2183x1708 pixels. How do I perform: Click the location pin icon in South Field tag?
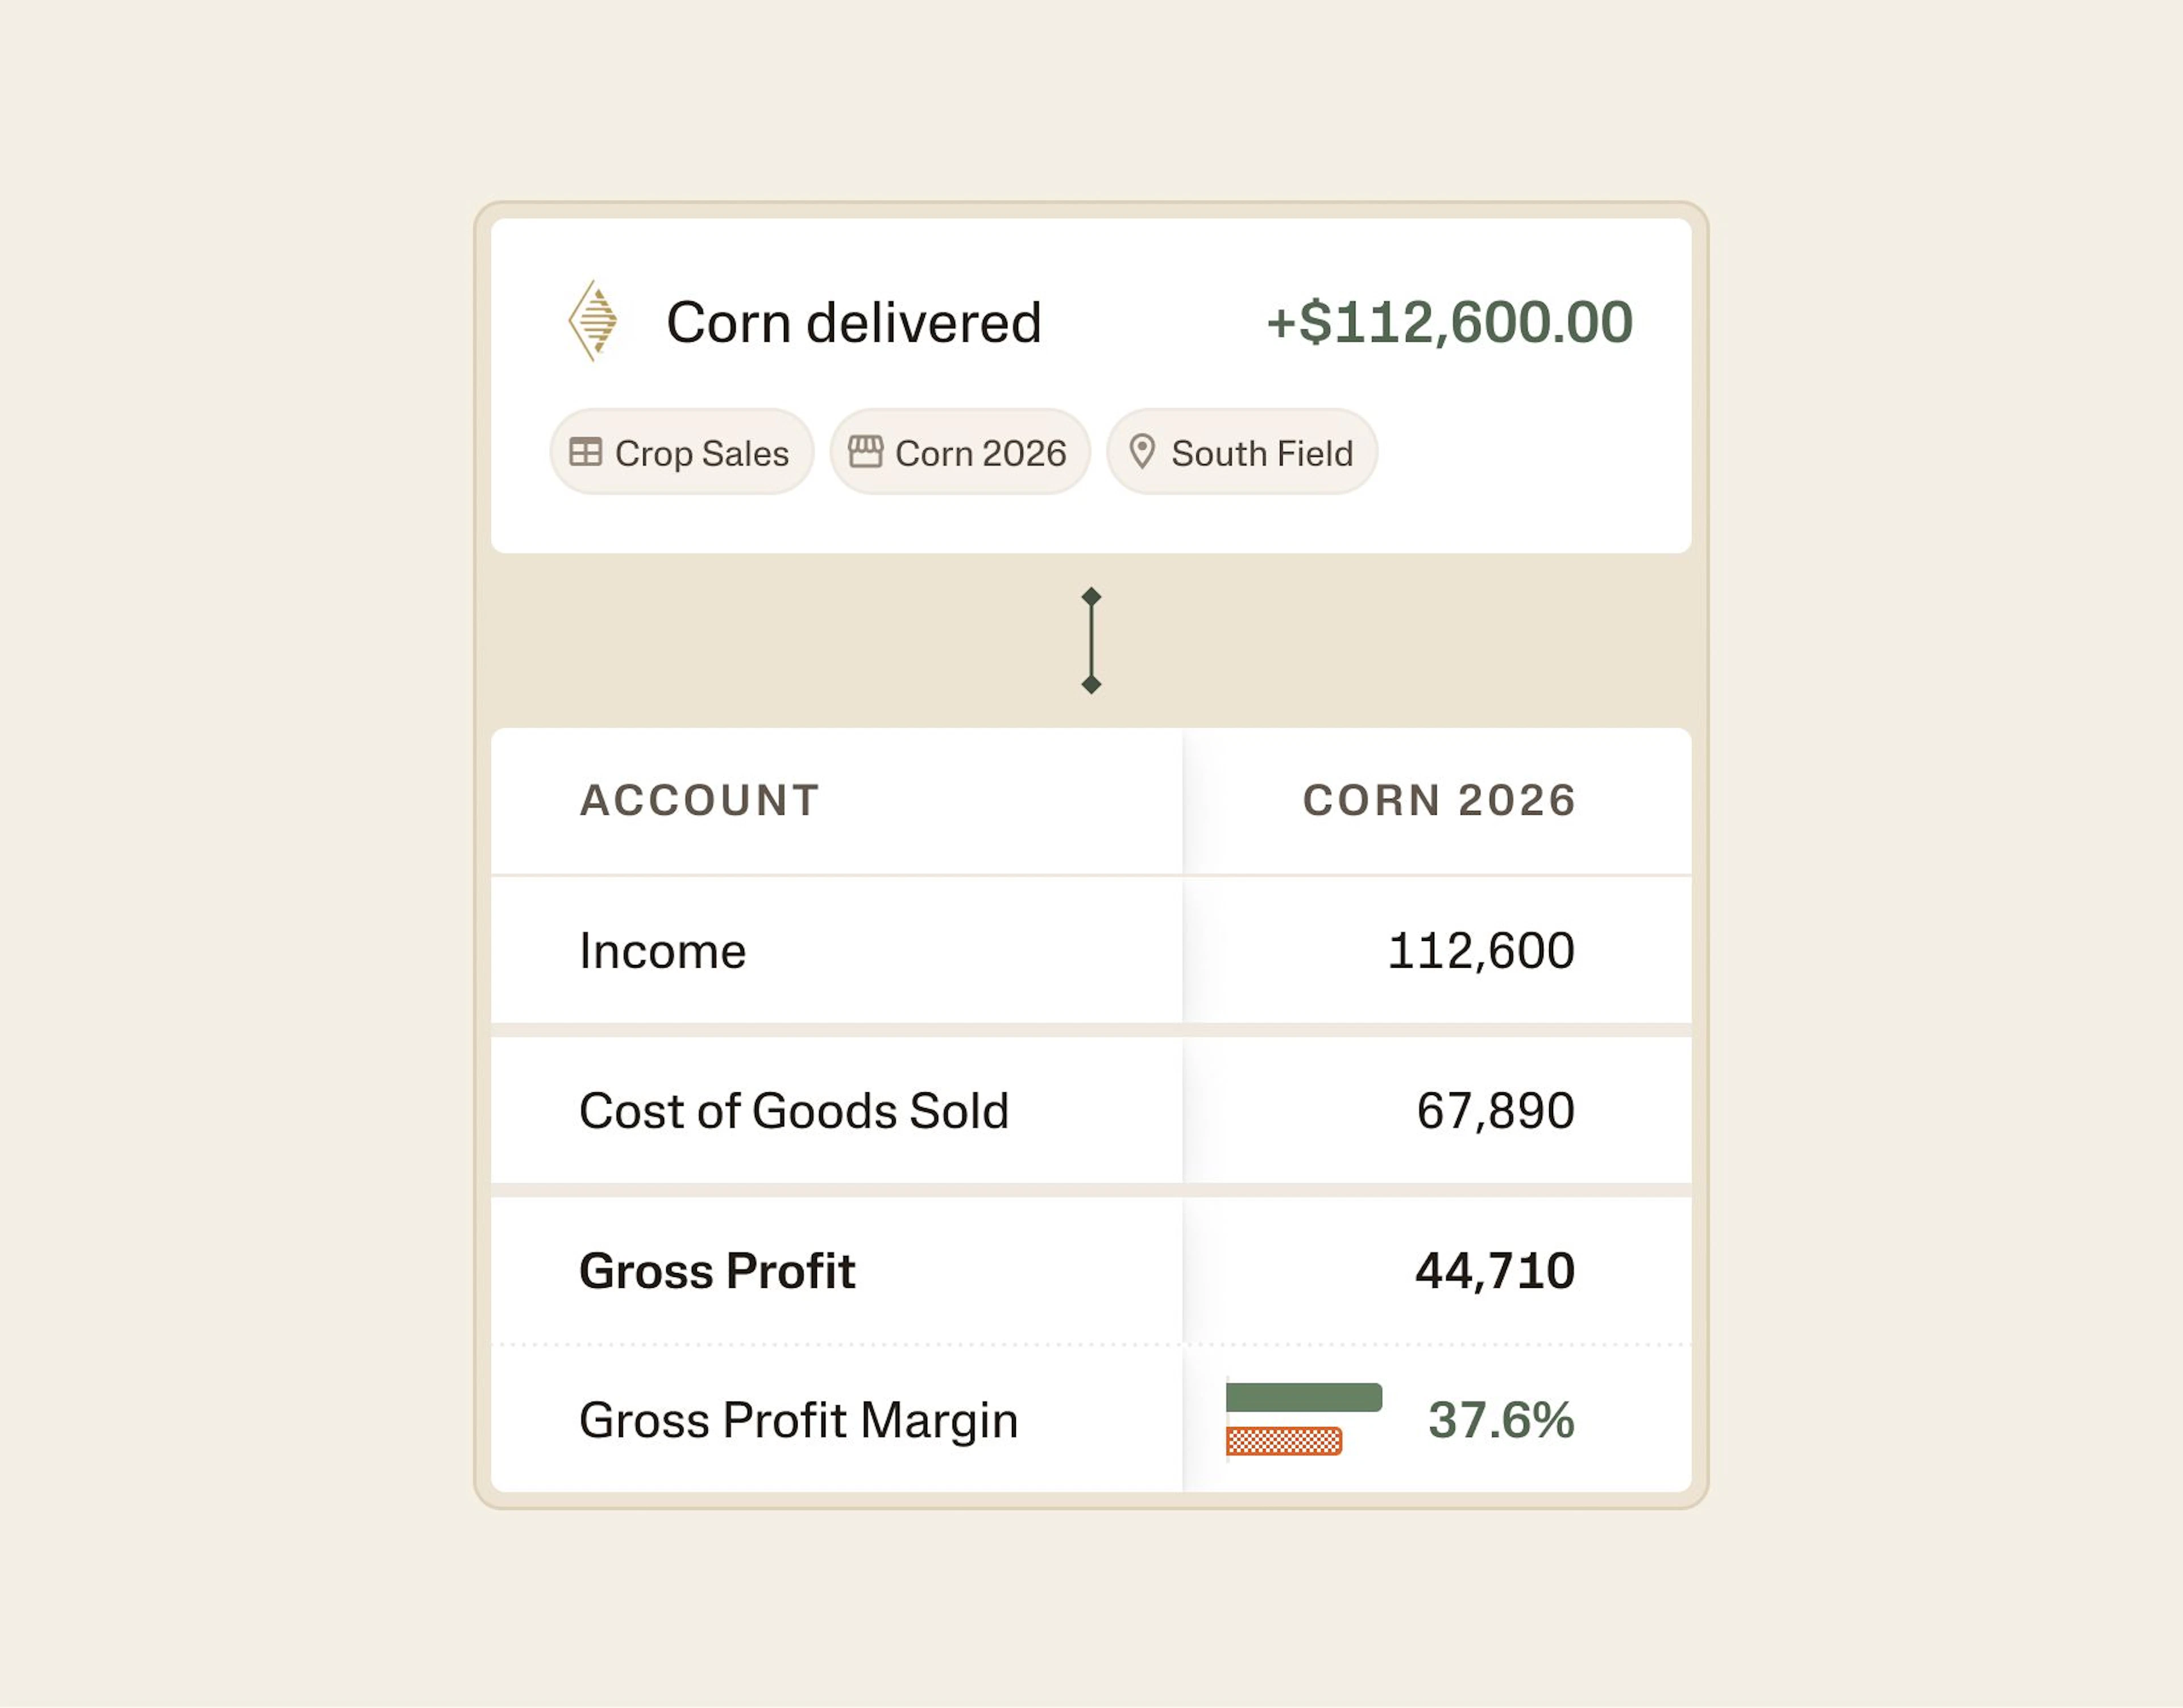pos(1142,452)
